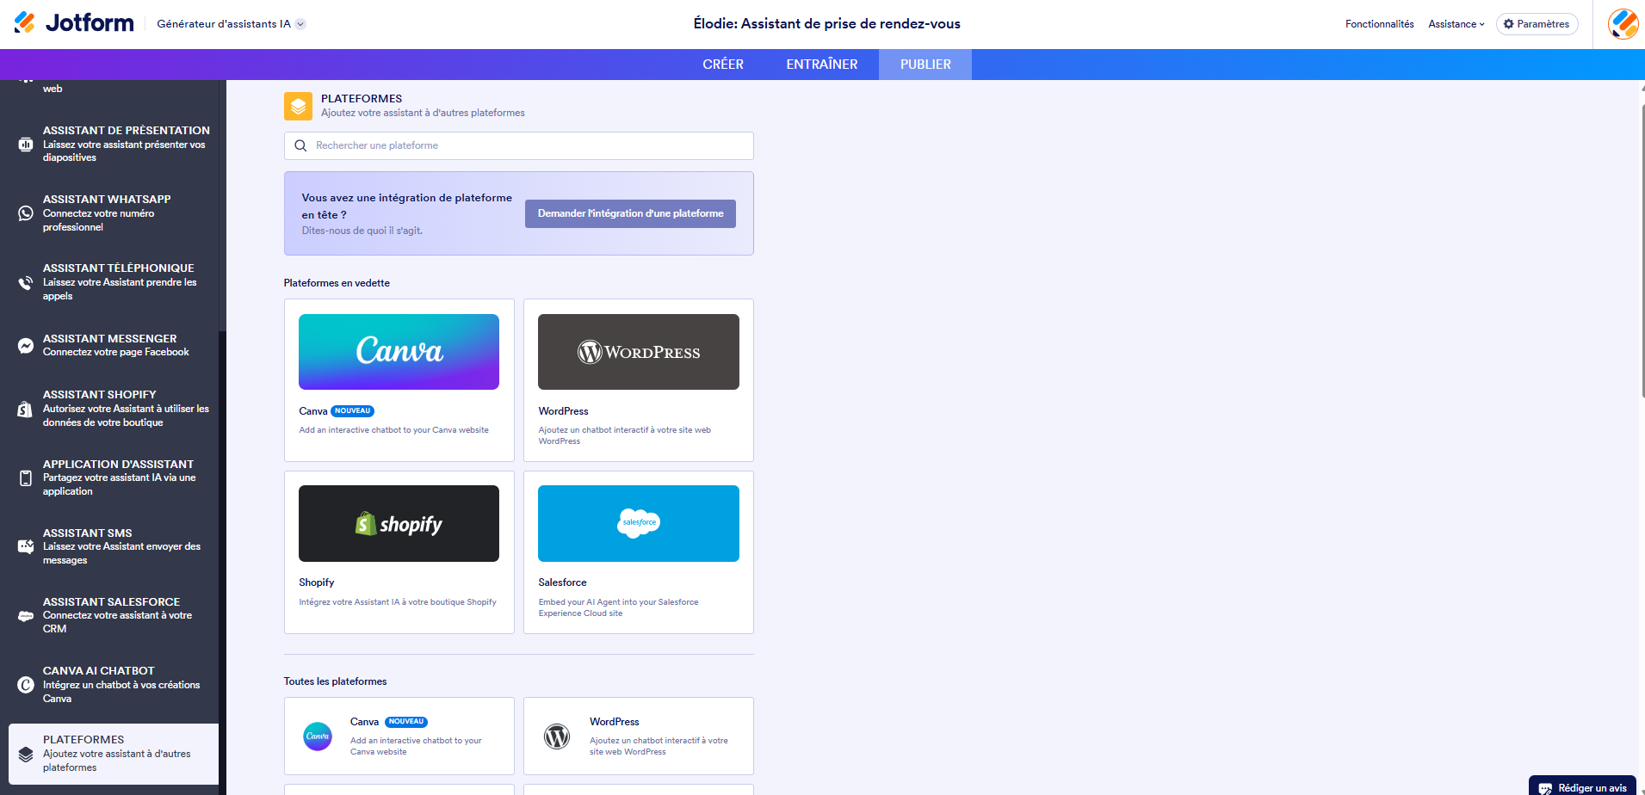Select ASSISTANT SMS in sidebar

[x=114, y=546]
